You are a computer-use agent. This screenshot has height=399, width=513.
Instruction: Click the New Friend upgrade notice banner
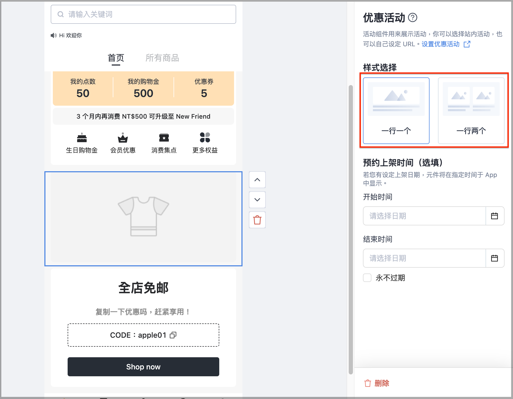click(143, 116)
